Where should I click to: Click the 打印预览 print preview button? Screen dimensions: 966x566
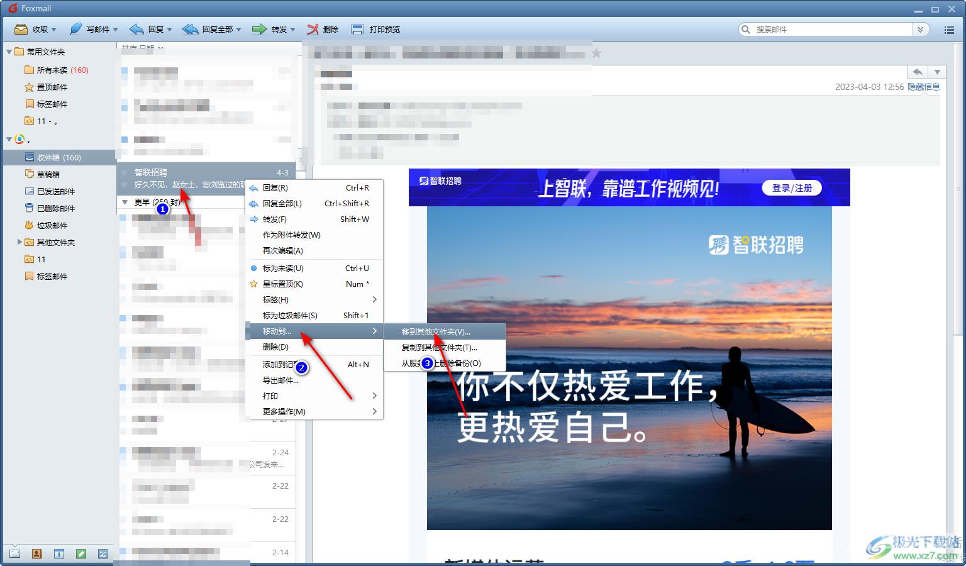[375, 29]
